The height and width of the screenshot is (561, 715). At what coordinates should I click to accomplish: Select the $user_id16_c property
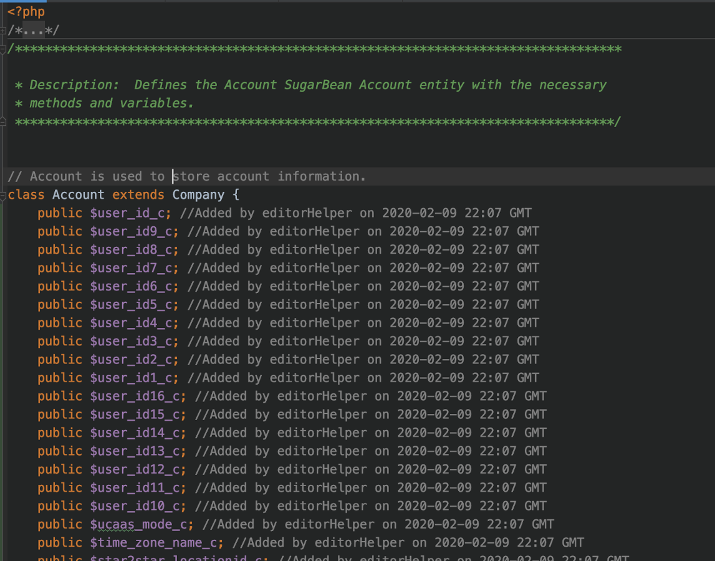click(x=137, y=396)
